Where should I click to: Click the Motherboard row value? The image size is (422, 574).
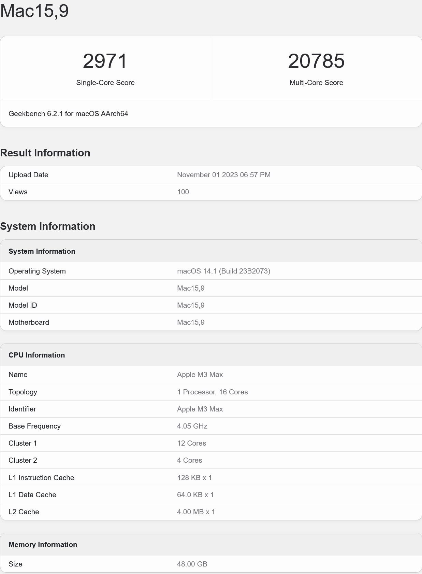tap(191, 322)
